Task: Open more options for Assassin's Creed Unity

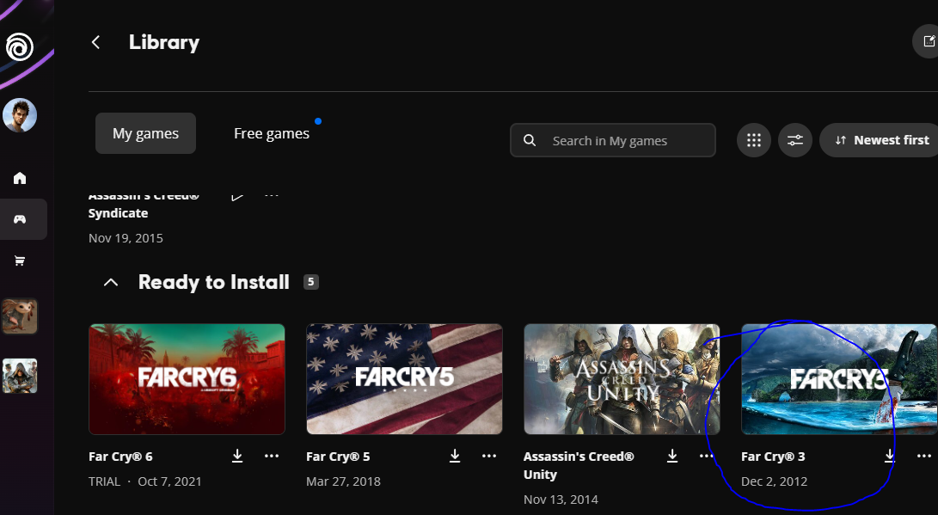Action: (707, 456)
